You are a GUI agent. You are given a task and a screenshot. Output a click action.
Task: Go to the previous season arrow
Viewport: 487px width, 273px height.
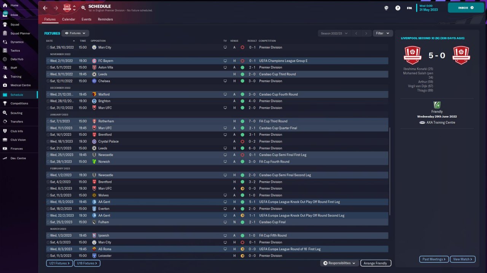pos(356,33)
